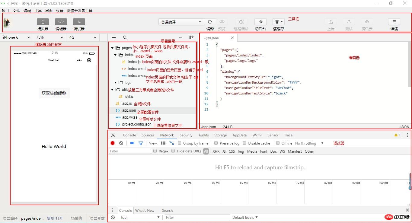The height and width of the screenshot is (223, 412).
Task: Collapse the index folder
Action: (115, 55)
